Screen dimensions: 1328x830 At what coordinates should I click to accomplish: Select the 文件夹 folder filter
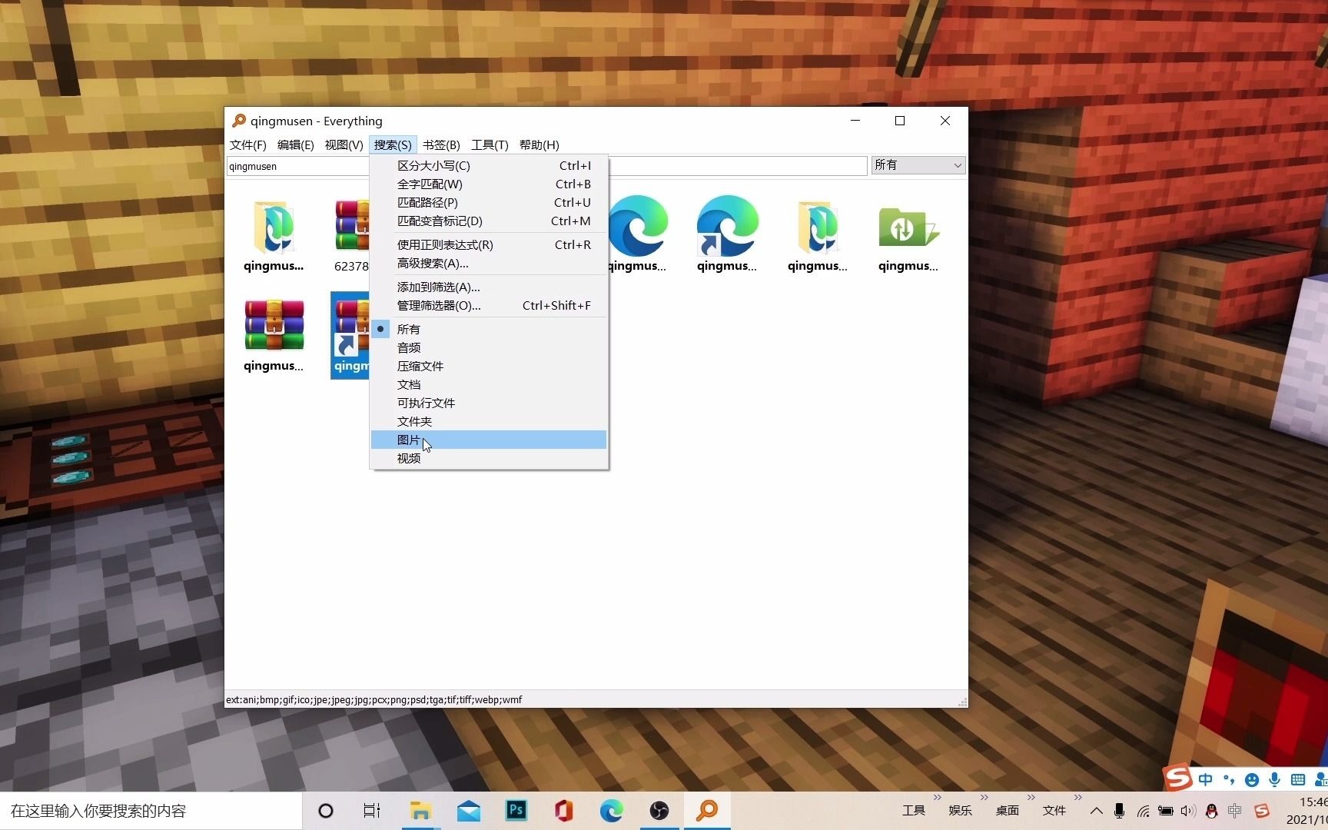(x=489, y=421)
